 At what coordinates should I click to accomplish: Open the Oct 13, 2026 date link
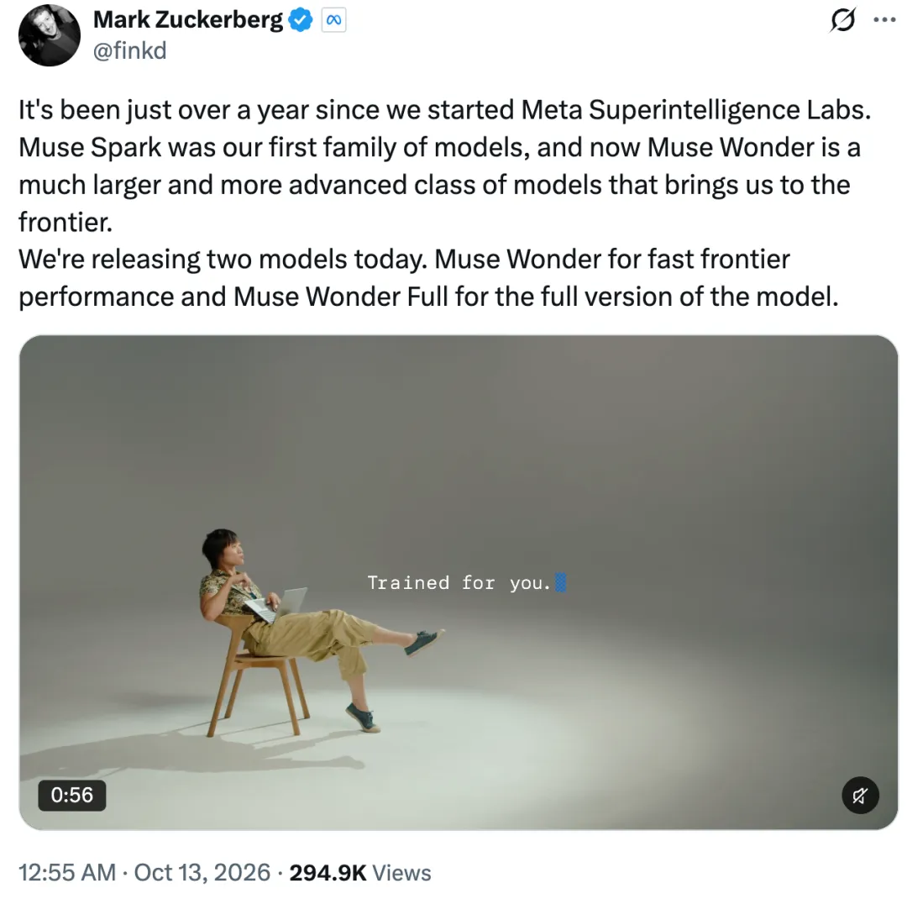click(x=202, y=873)
